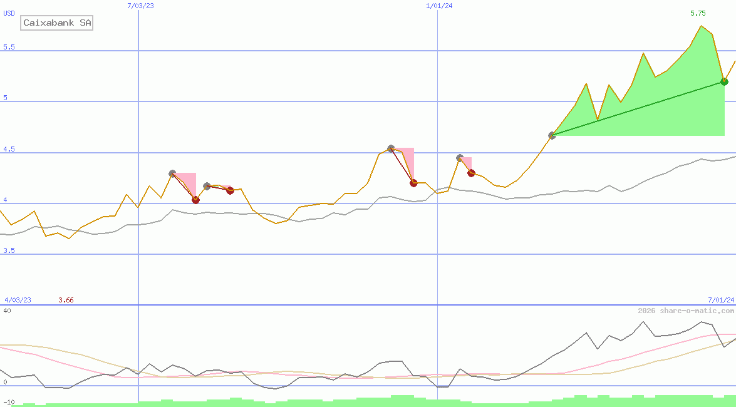736x407 pixels.
Task: Select the red sell dot below the 4.5 gridline
Action: point(413,183)
